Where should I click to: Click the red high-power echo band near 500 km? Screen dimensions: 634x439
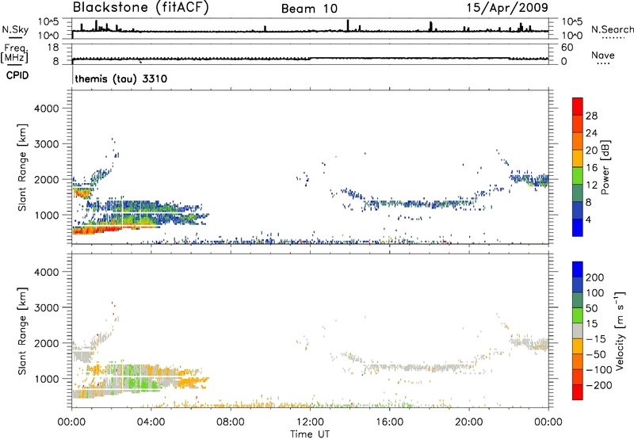click(x=97, y=230)
